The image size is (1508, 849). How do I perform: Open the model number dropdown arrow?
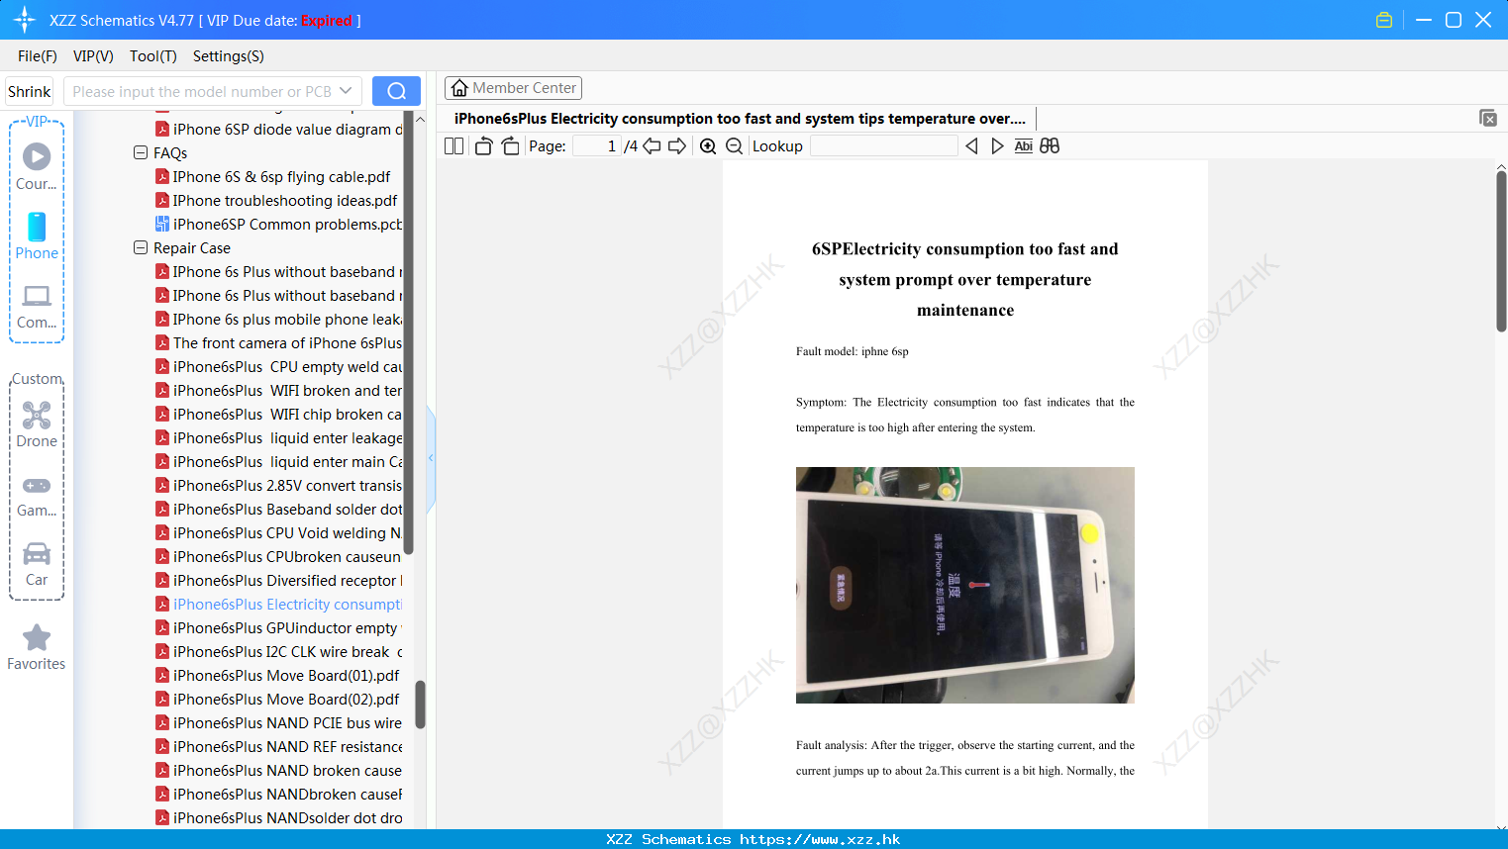pos(346,91)
